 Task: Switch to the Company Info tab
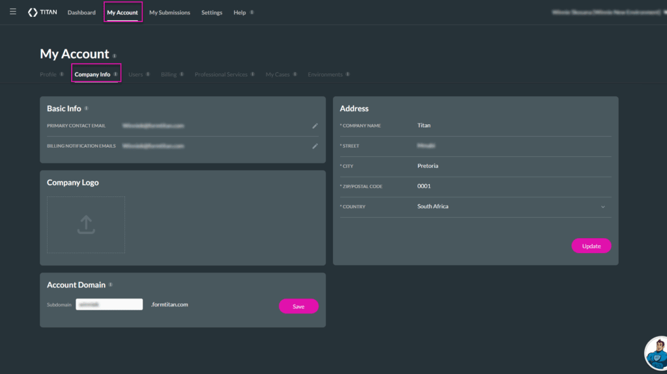pos(92,74)
